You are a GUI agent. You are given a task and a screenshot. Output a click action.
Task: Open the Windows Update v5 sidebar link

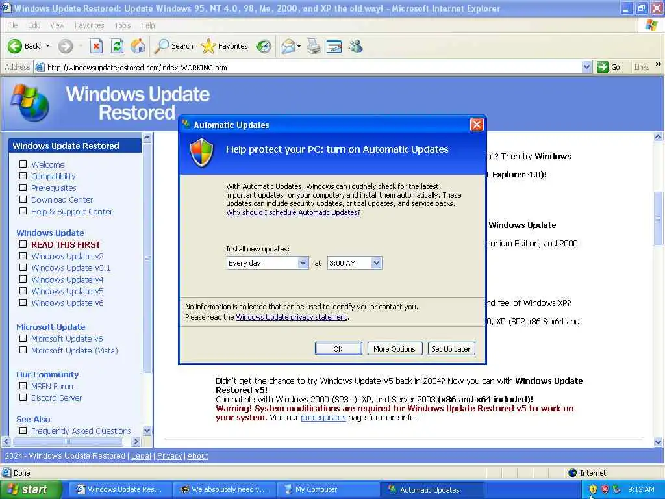pyautogui.click(x=68, y=292)
